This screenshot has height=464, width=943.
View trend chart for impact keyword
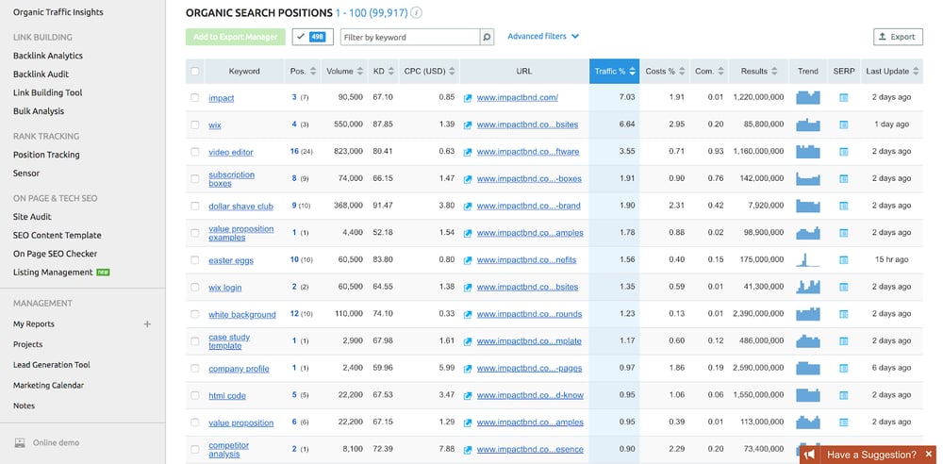click(808, 97)
